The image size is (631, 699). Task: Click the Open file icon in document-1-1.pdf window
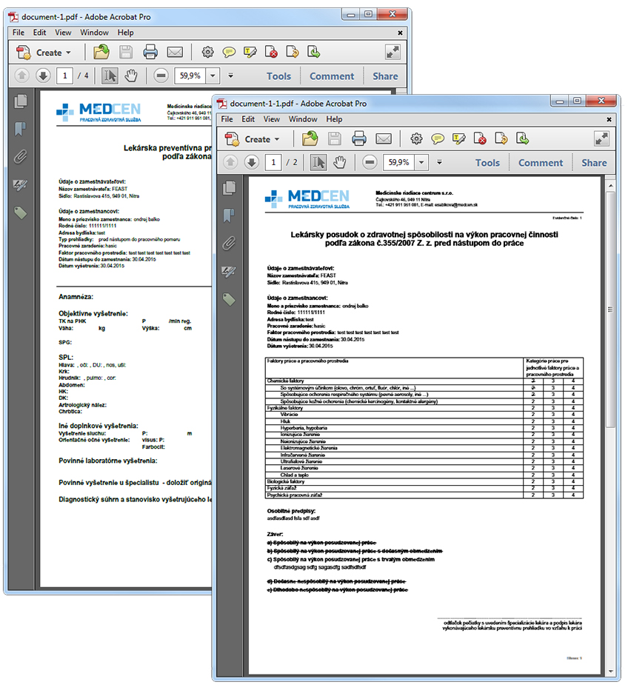[310, 139]
